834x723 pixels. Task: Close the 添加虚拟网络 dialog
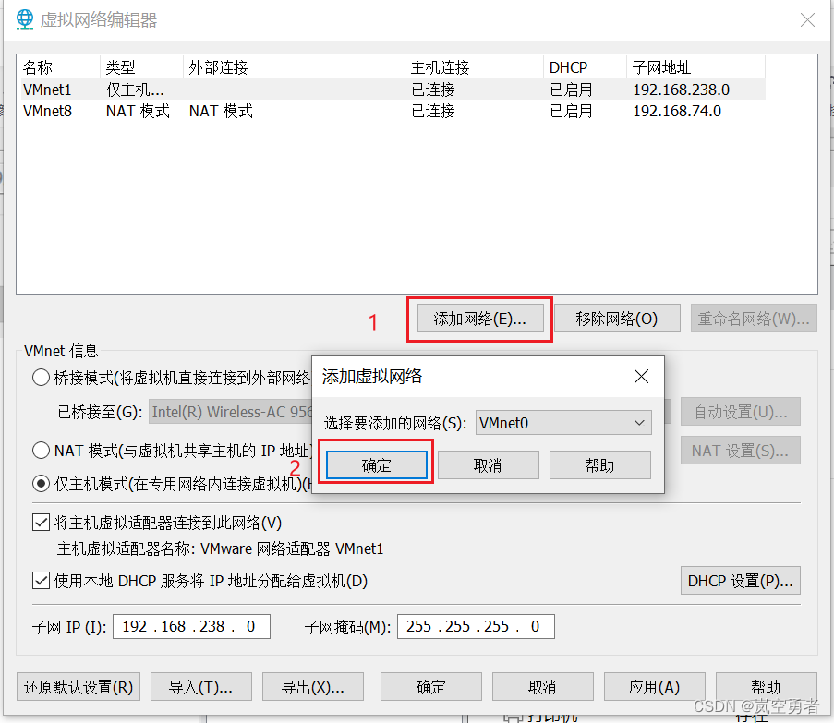coord(642,377)
